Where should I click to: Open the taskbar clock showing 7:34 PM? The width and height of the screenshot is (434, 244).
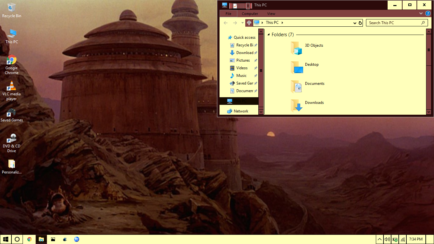416,239
